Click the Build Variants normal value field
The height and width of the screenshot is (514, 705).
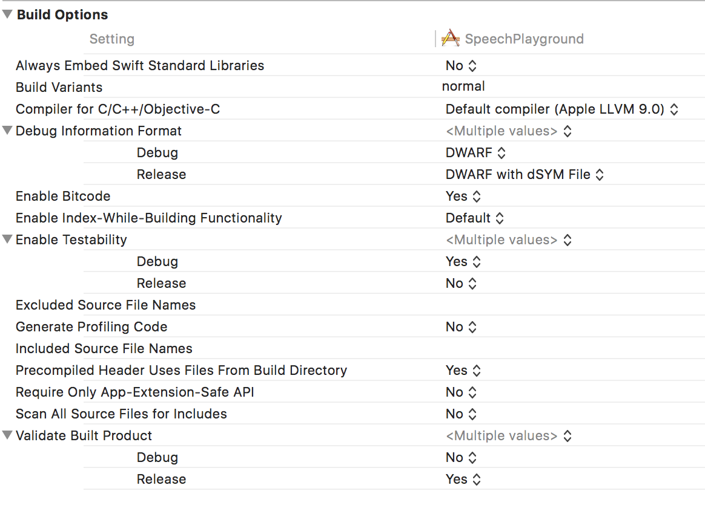pyautogui.click(x=463, y=86)
